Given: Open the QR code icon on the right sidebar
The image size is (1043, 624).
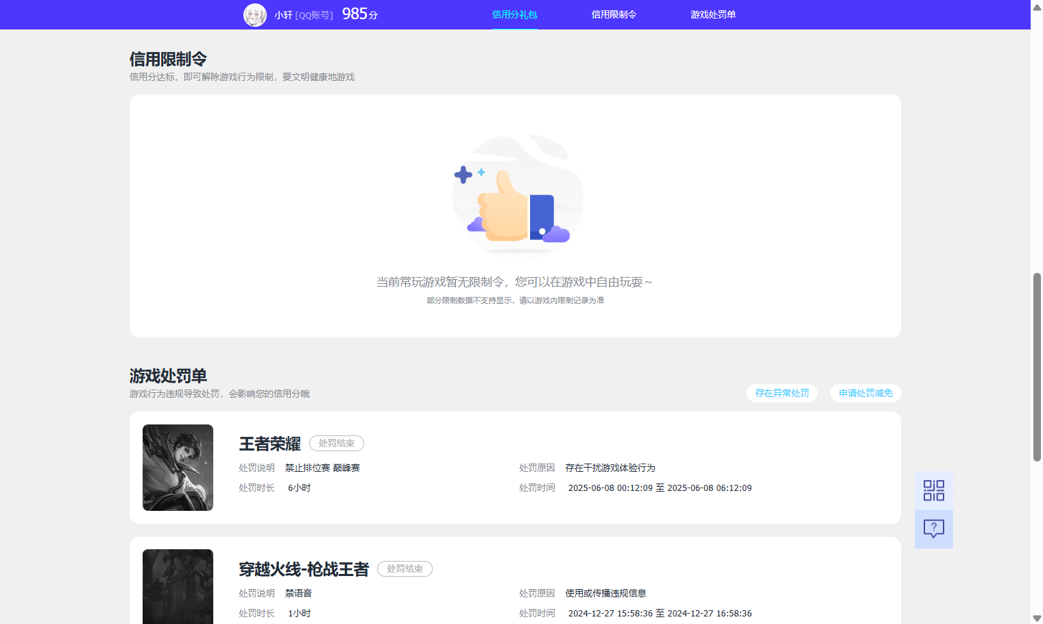Looking at the screenshot, I should pyautogui.click(x=933, y=490).
